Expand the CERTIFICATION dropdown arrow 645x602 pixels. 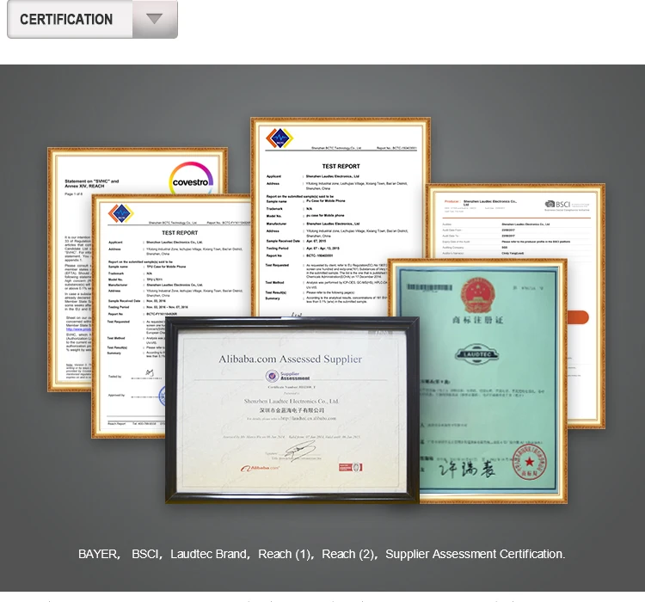155,19
